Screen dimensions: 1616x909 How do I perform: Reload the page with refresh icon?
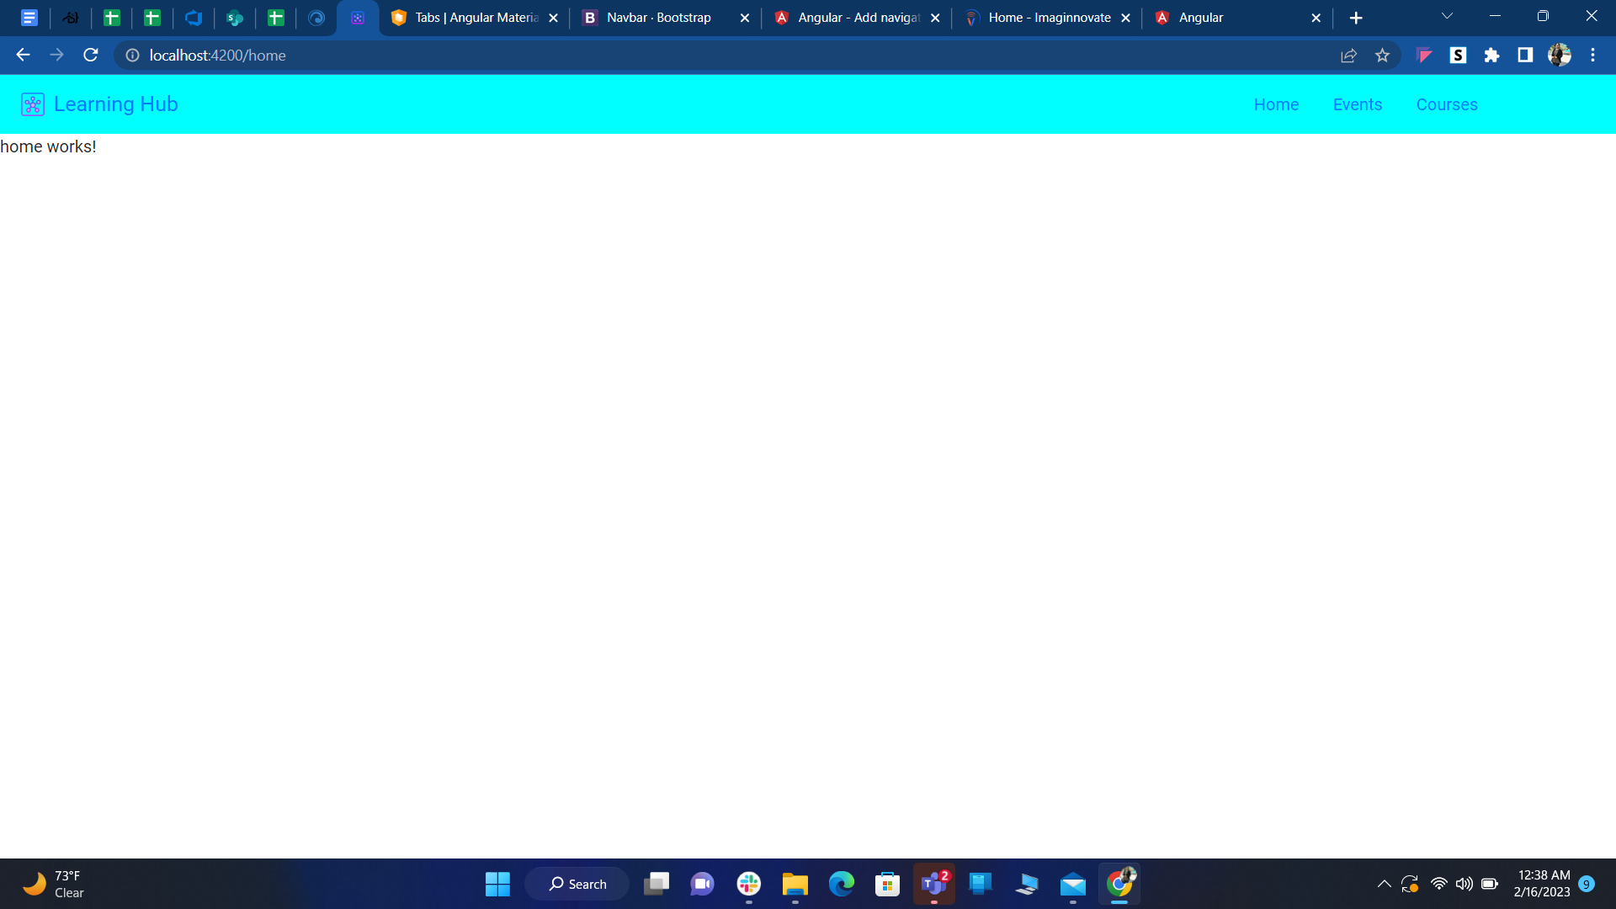(91, 56)
